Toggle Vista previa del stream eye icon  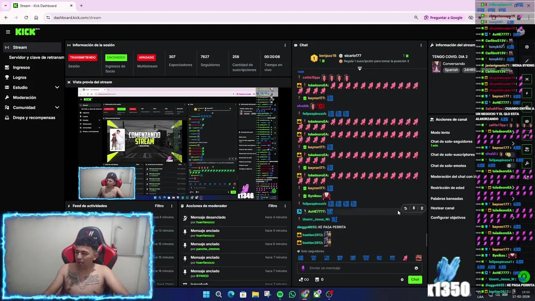(69, 82)
